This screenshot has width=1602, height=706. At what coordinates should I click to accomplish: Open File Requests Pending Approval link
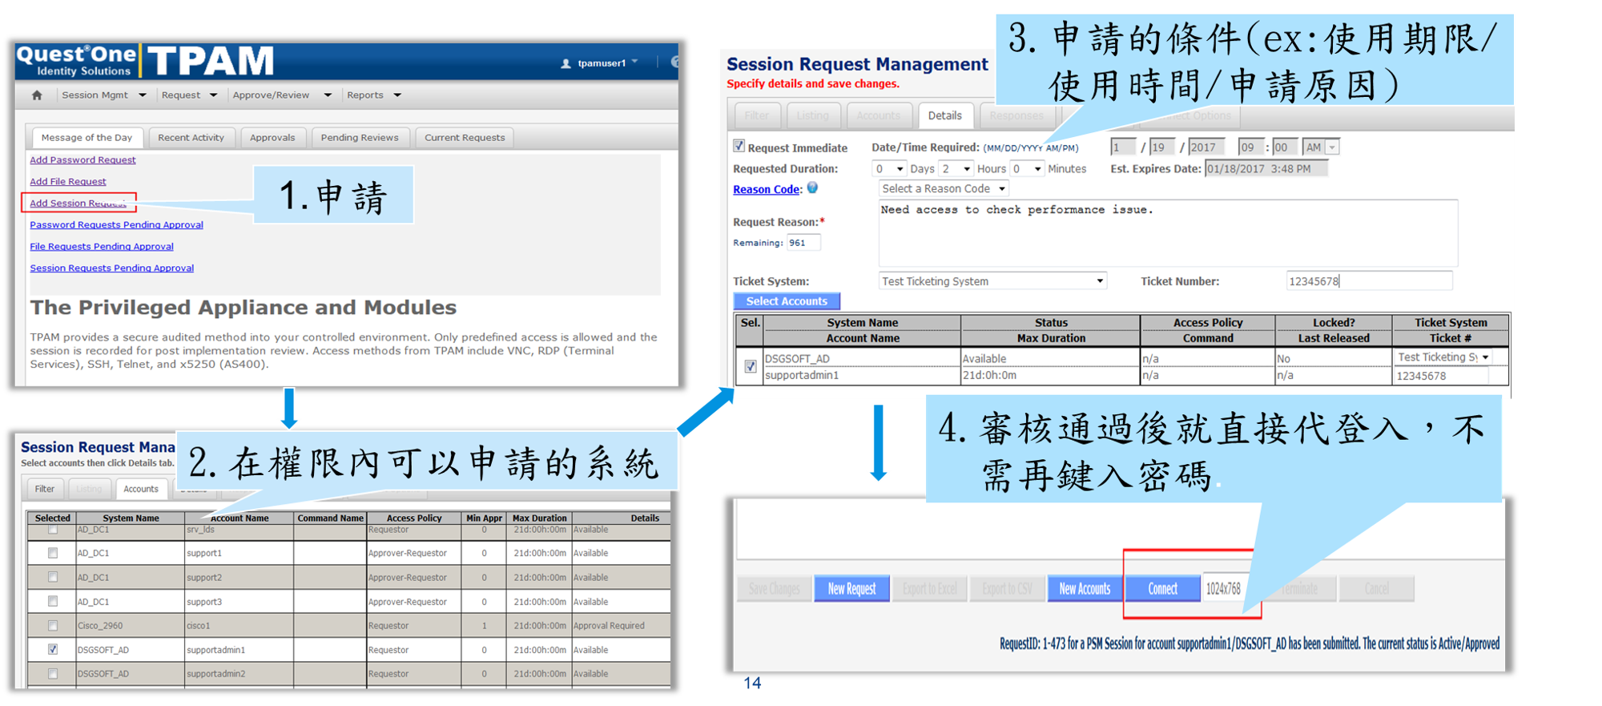coord(102,247)
